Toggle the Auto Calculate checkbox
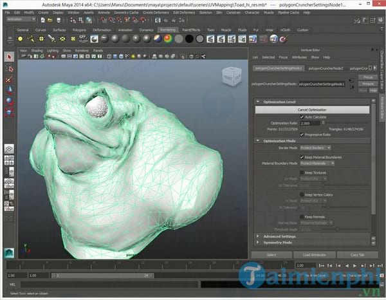The height and width of the screenshot is (300, 386). pyautogui.click(x=302, y=117)
